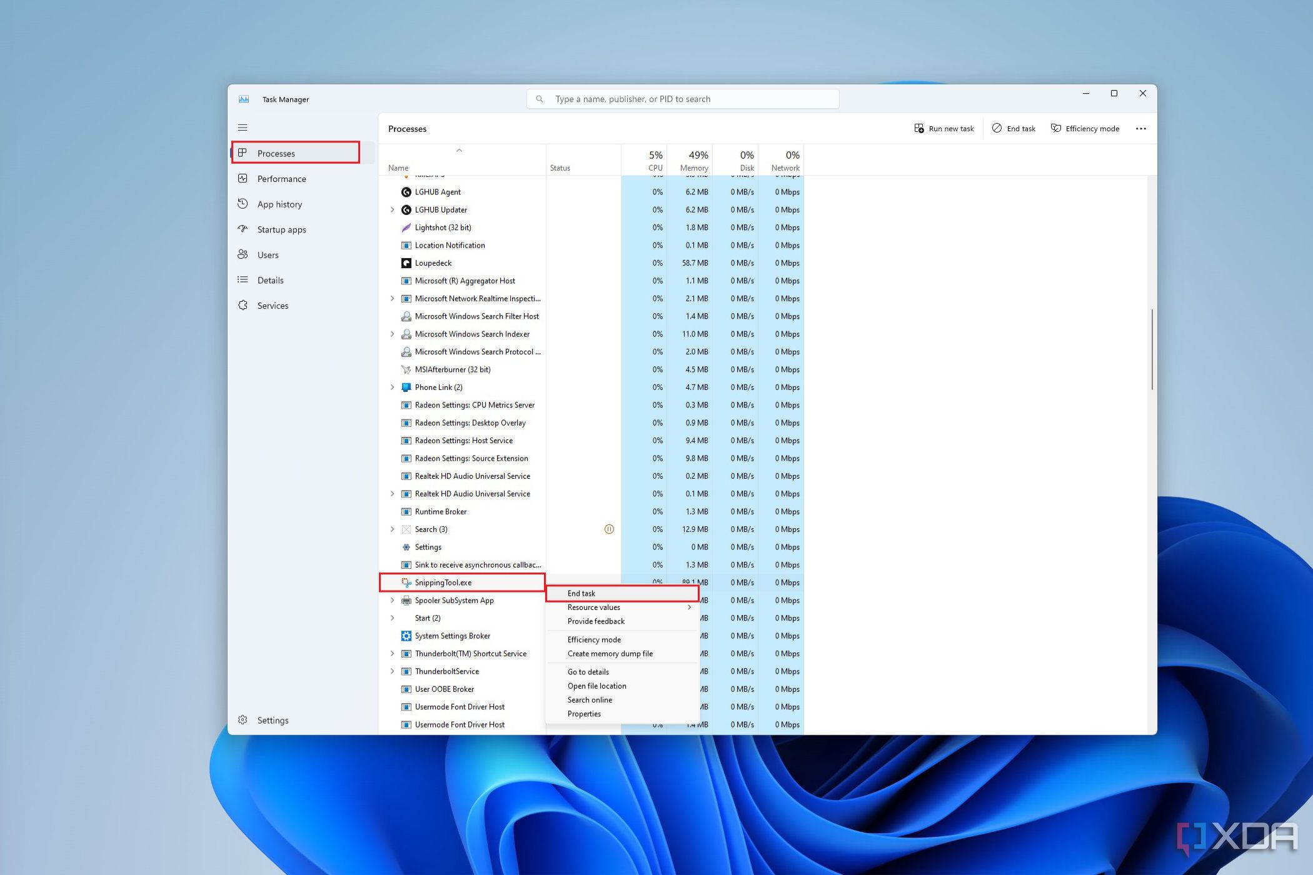Click the System Settings Broker gear icon

coord(406,636)
